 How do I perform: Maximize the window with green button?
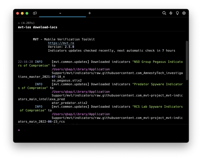point(27,13)
